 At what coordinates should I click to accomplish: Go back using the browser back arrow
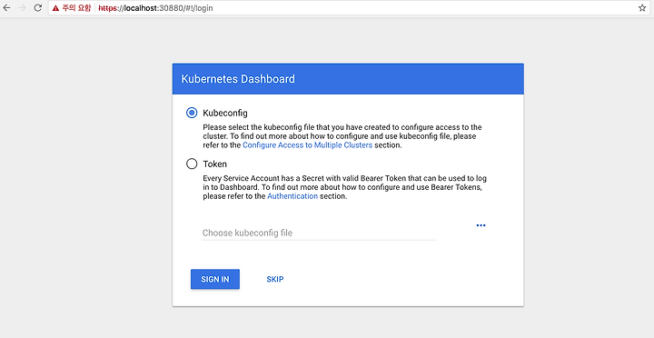click(x=6, y=8)
